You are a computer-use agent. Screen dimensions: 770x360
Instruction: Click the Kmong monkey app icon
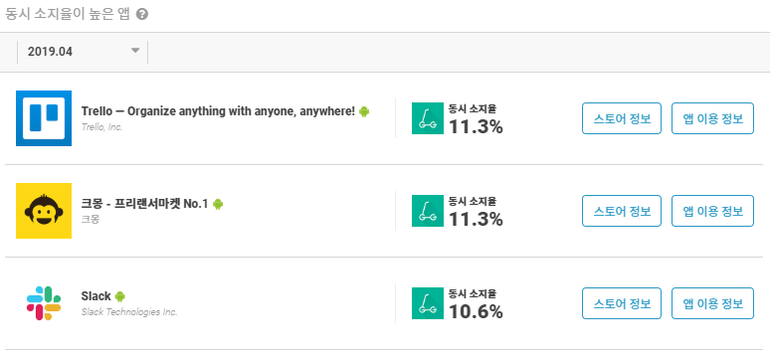click(x=44, y=211)
